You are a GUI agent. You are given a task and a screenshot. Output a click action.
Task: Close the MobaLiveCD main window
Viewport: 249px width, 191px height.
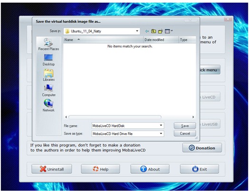pyautogui.click(x=228, y=19)
